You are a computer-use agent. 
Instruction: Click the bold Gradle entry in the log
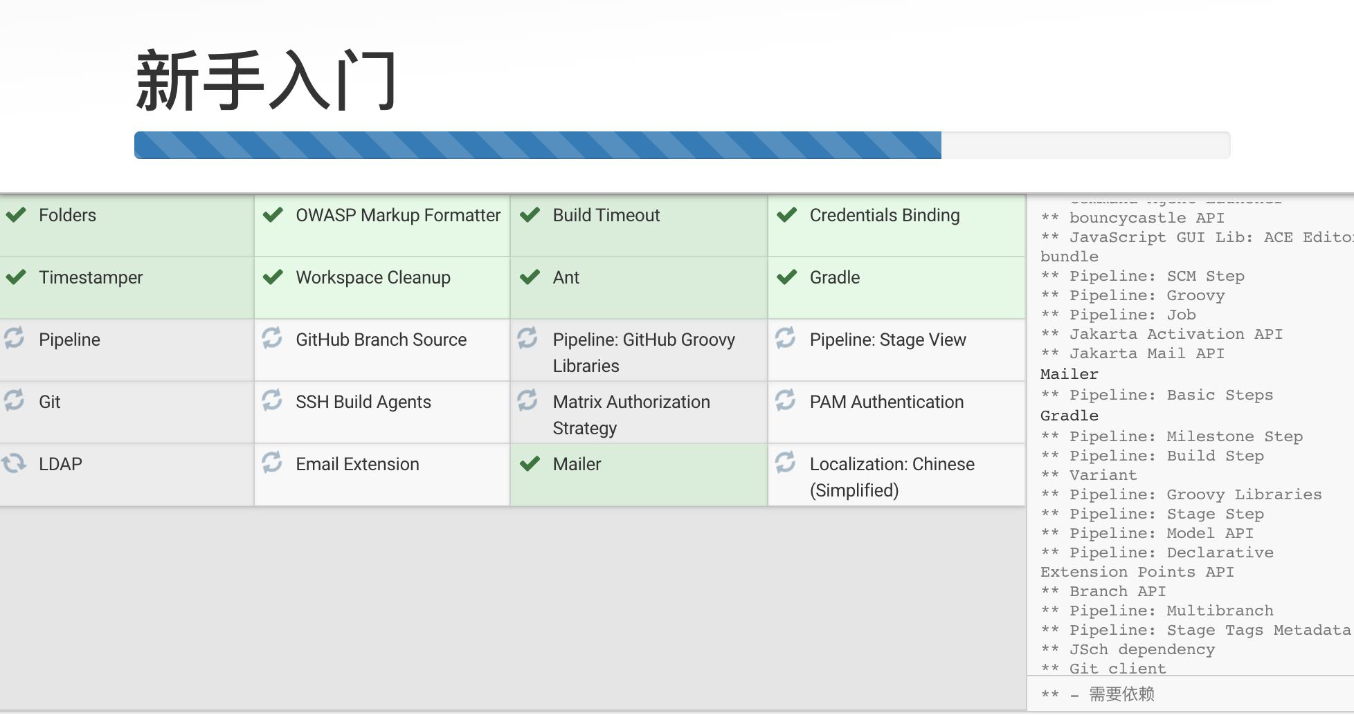point(1069,416)
